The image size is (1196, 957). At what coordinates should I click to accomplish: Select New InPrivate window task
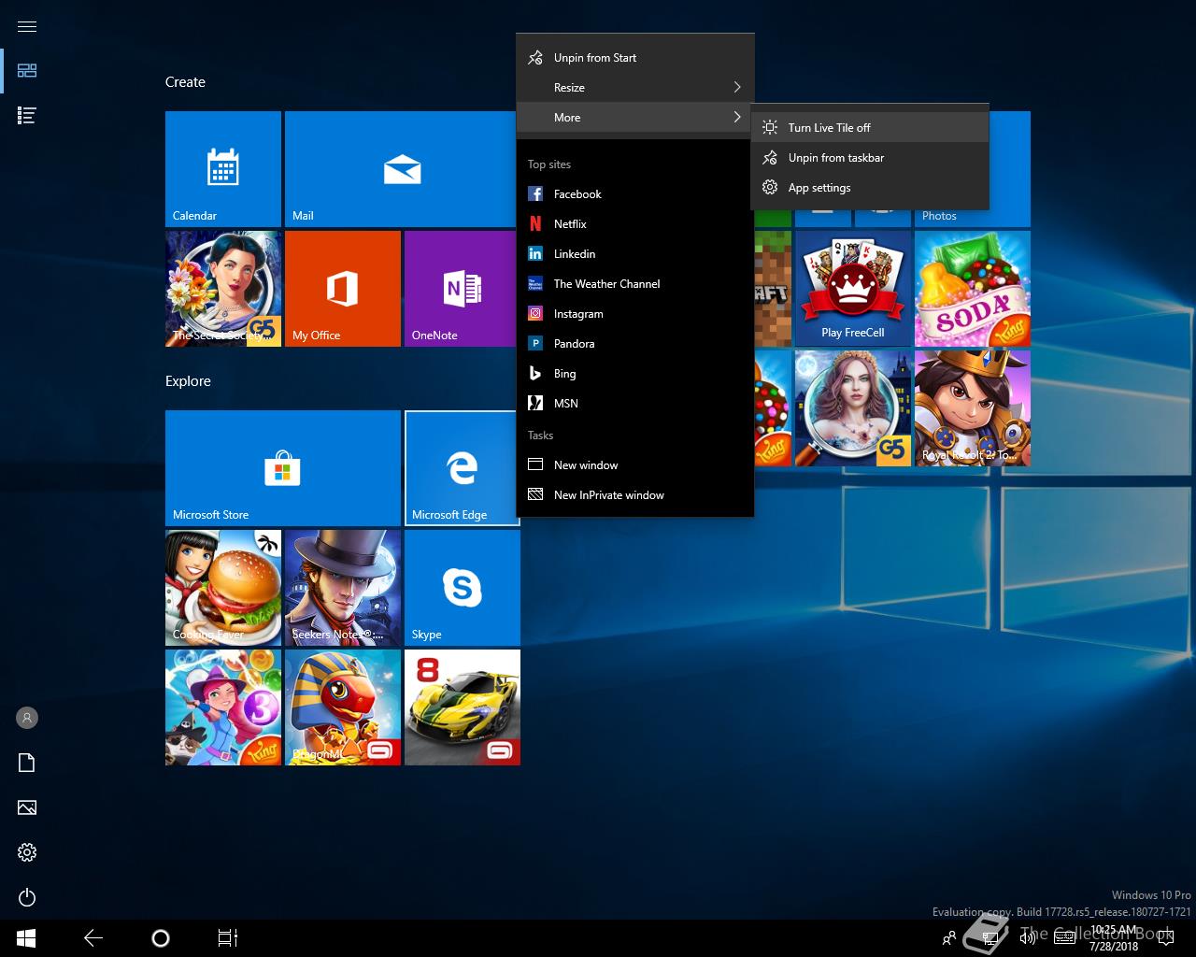[x=635, y=495]
